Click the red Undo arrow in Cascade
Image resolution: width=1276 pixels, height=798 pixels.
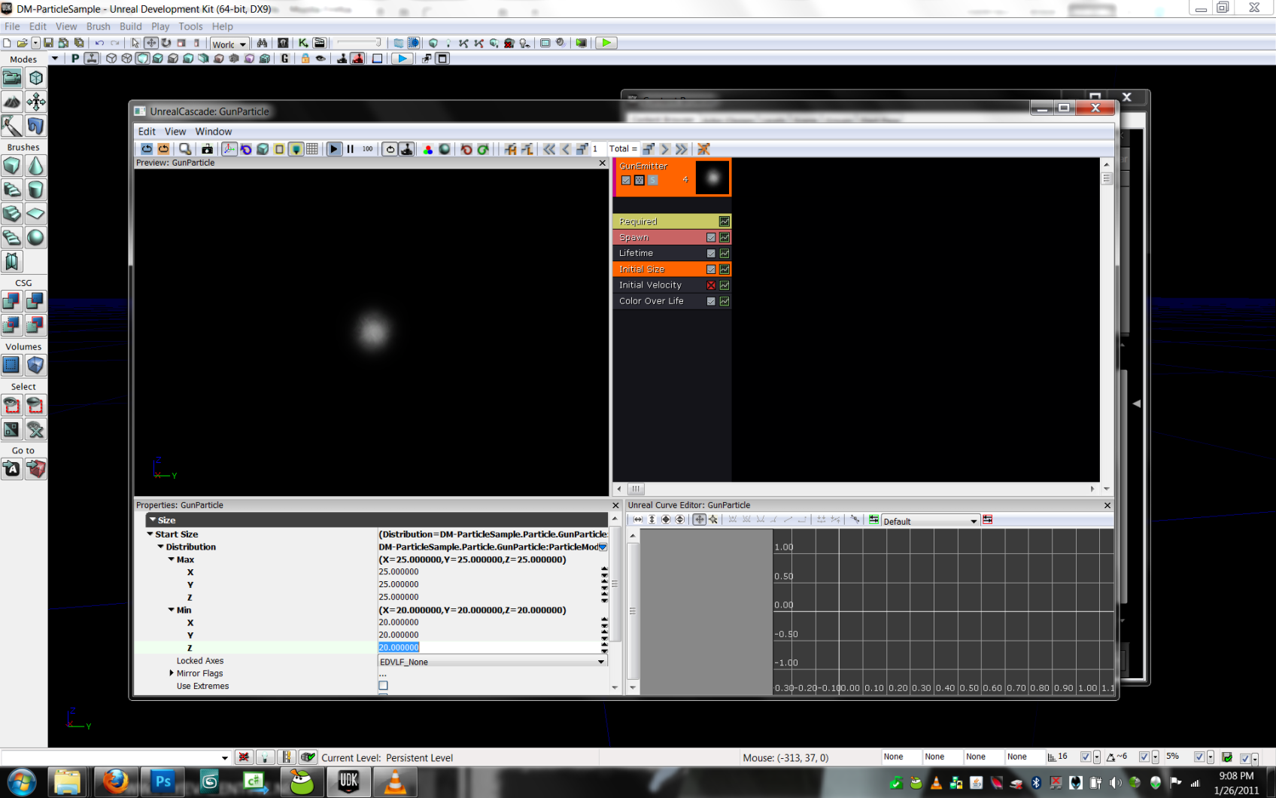466,149
